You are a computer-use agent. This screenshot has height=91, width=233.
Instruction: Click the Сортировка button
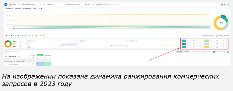pos(197,52)
